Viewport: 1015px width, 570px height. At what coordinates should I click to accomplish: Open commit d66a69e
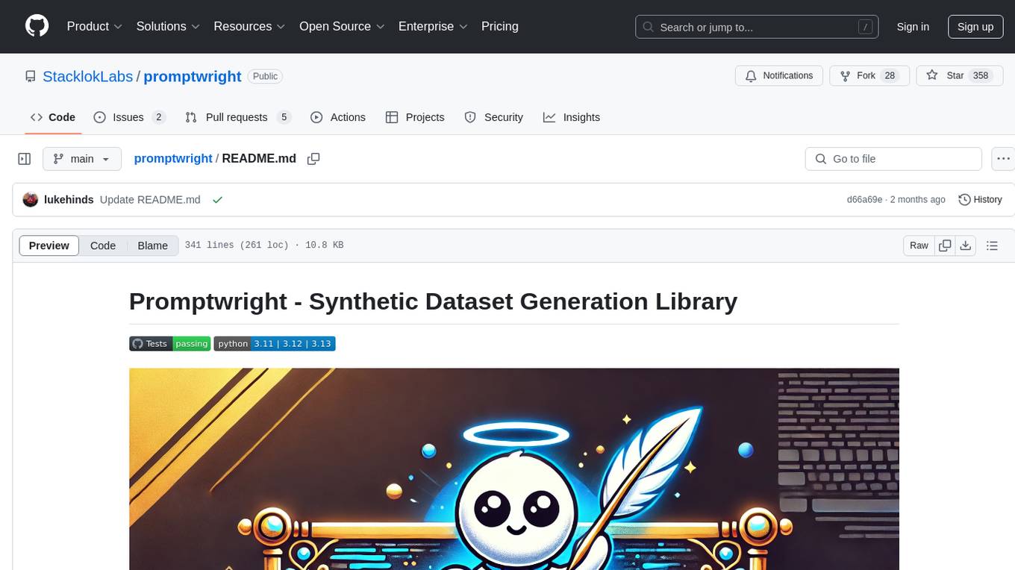864,199
